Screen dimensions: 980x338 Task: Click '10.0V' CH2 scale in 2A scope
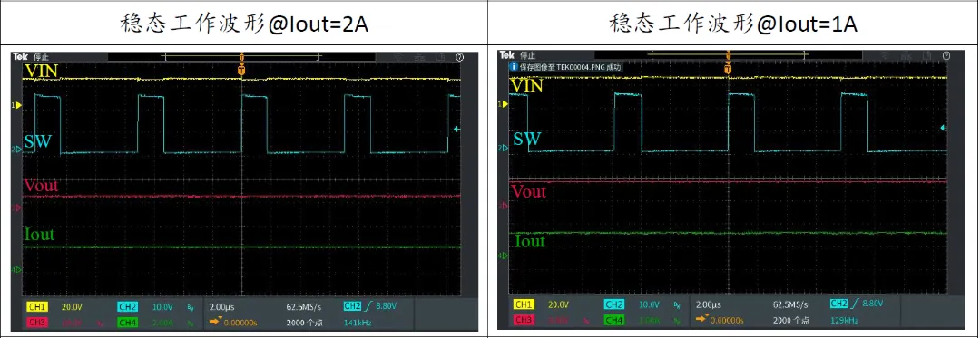point(163,307)
